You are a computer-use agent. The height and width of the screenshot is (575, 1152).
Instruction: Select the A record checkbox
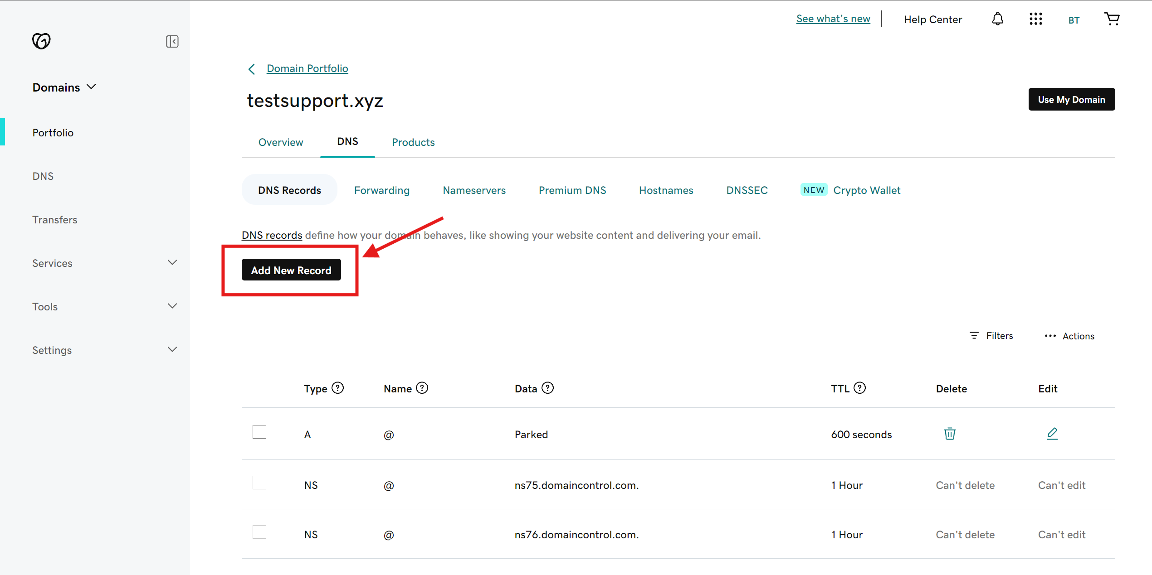point(259,432)
